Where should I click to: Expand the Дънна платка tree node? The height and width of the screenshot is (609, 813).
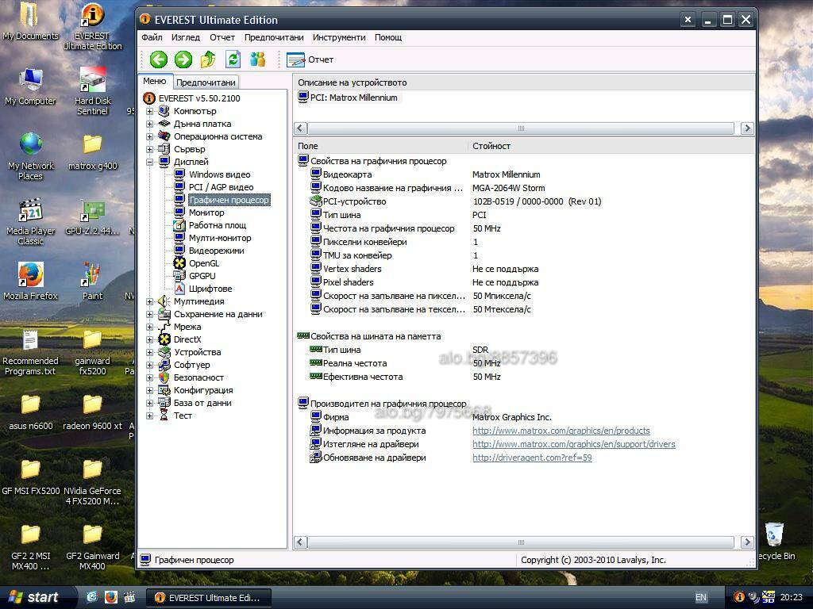[149, 124]
